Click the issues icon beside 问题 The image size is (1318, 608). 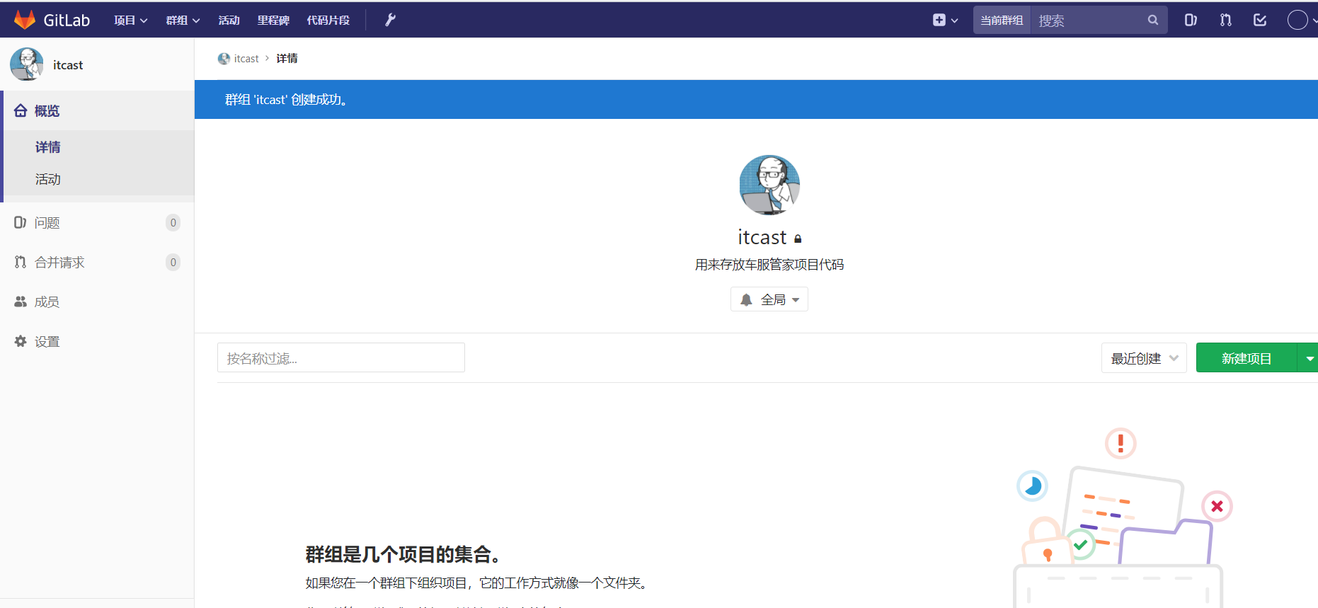[21, 222]
